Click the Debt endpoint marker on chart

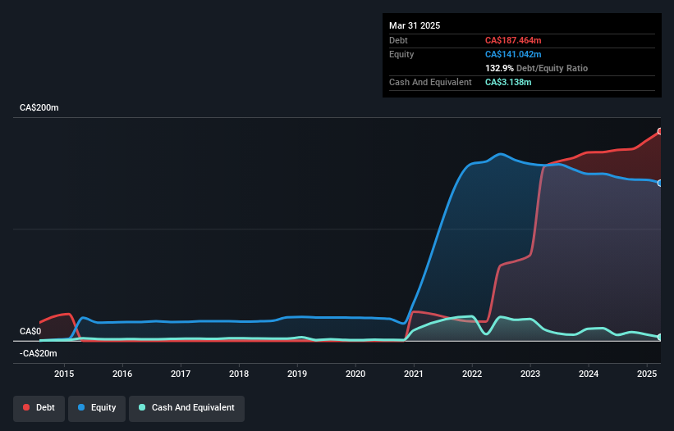click(660, 131)
